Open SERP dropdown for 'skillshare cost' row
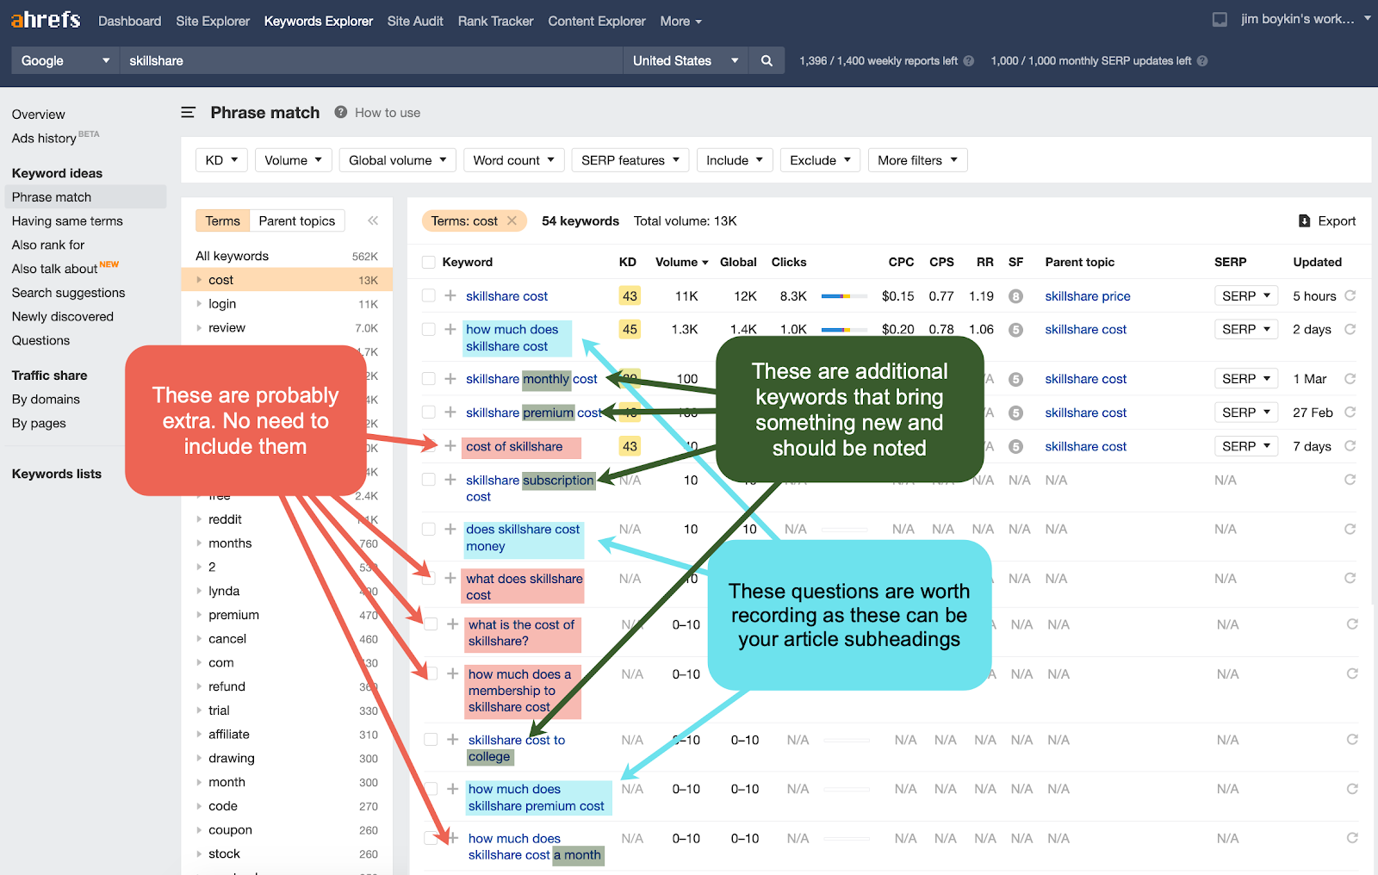 point(1246,295)
